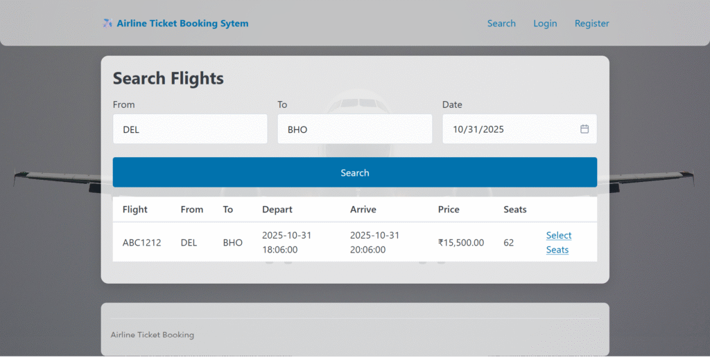
Task: Click the Price column header
Action: [449, 210]
